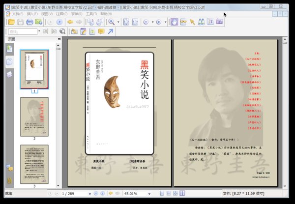Click the zoom in plus button
This screenshot has height=204, width=295.
click(158, 22)
